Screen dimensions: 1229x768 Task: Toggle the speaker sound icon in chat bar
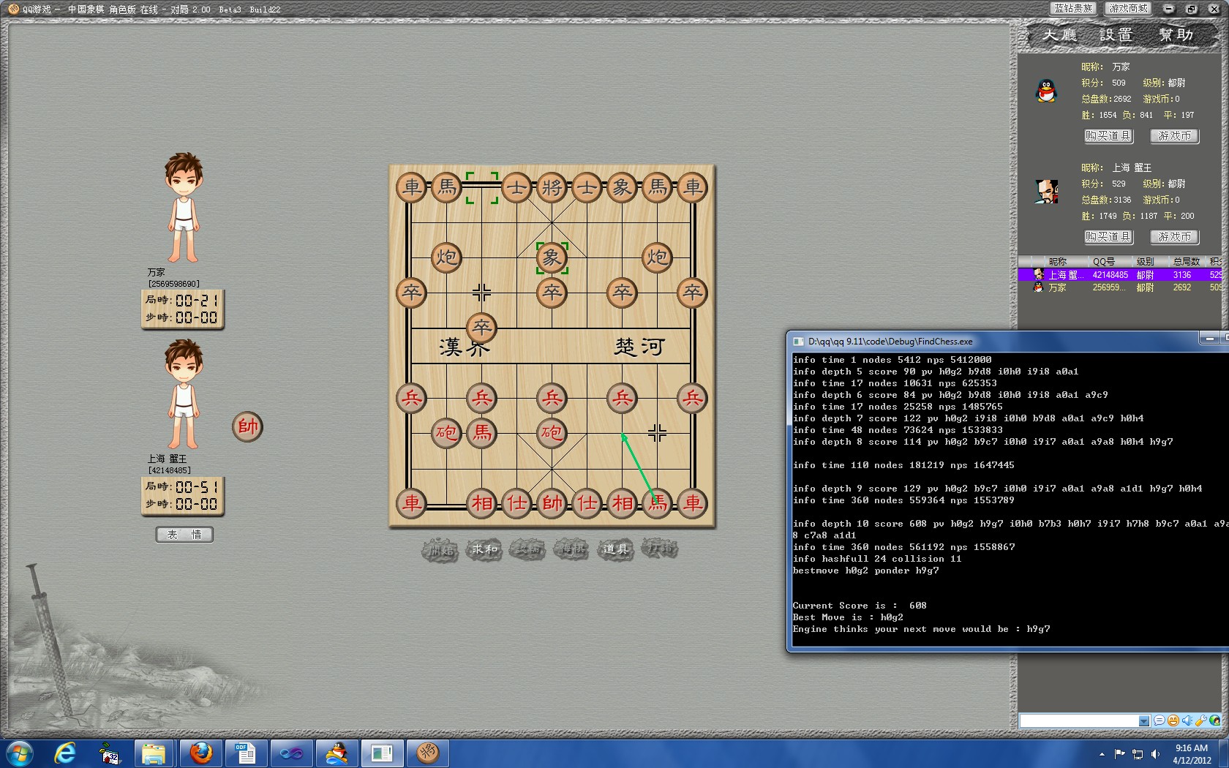(1187, 721)
